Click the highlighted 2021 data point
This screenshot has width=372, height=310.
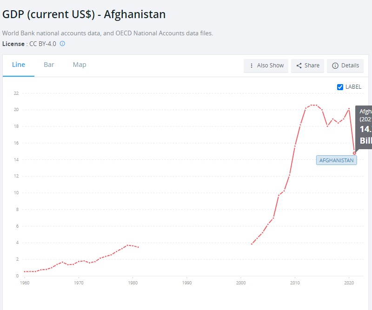[354, 153]
